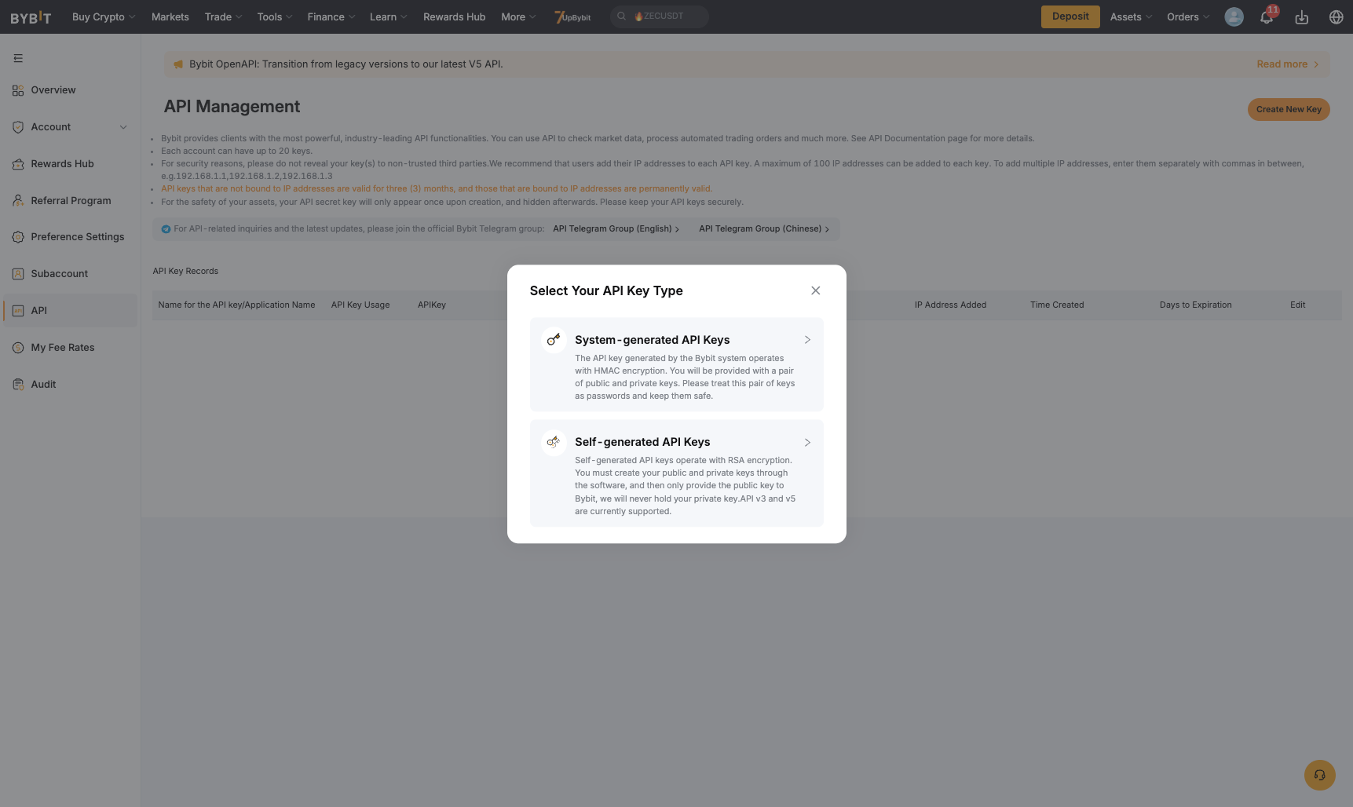Select the Audit icon in the sidebar
Image resolution: width=1353 pixels, height=807 pixels.
click(18, 384)
